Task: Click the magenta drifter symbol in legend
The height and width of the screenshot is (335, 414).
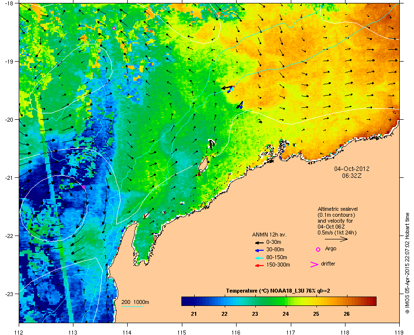Action: (x=314, y=265)
